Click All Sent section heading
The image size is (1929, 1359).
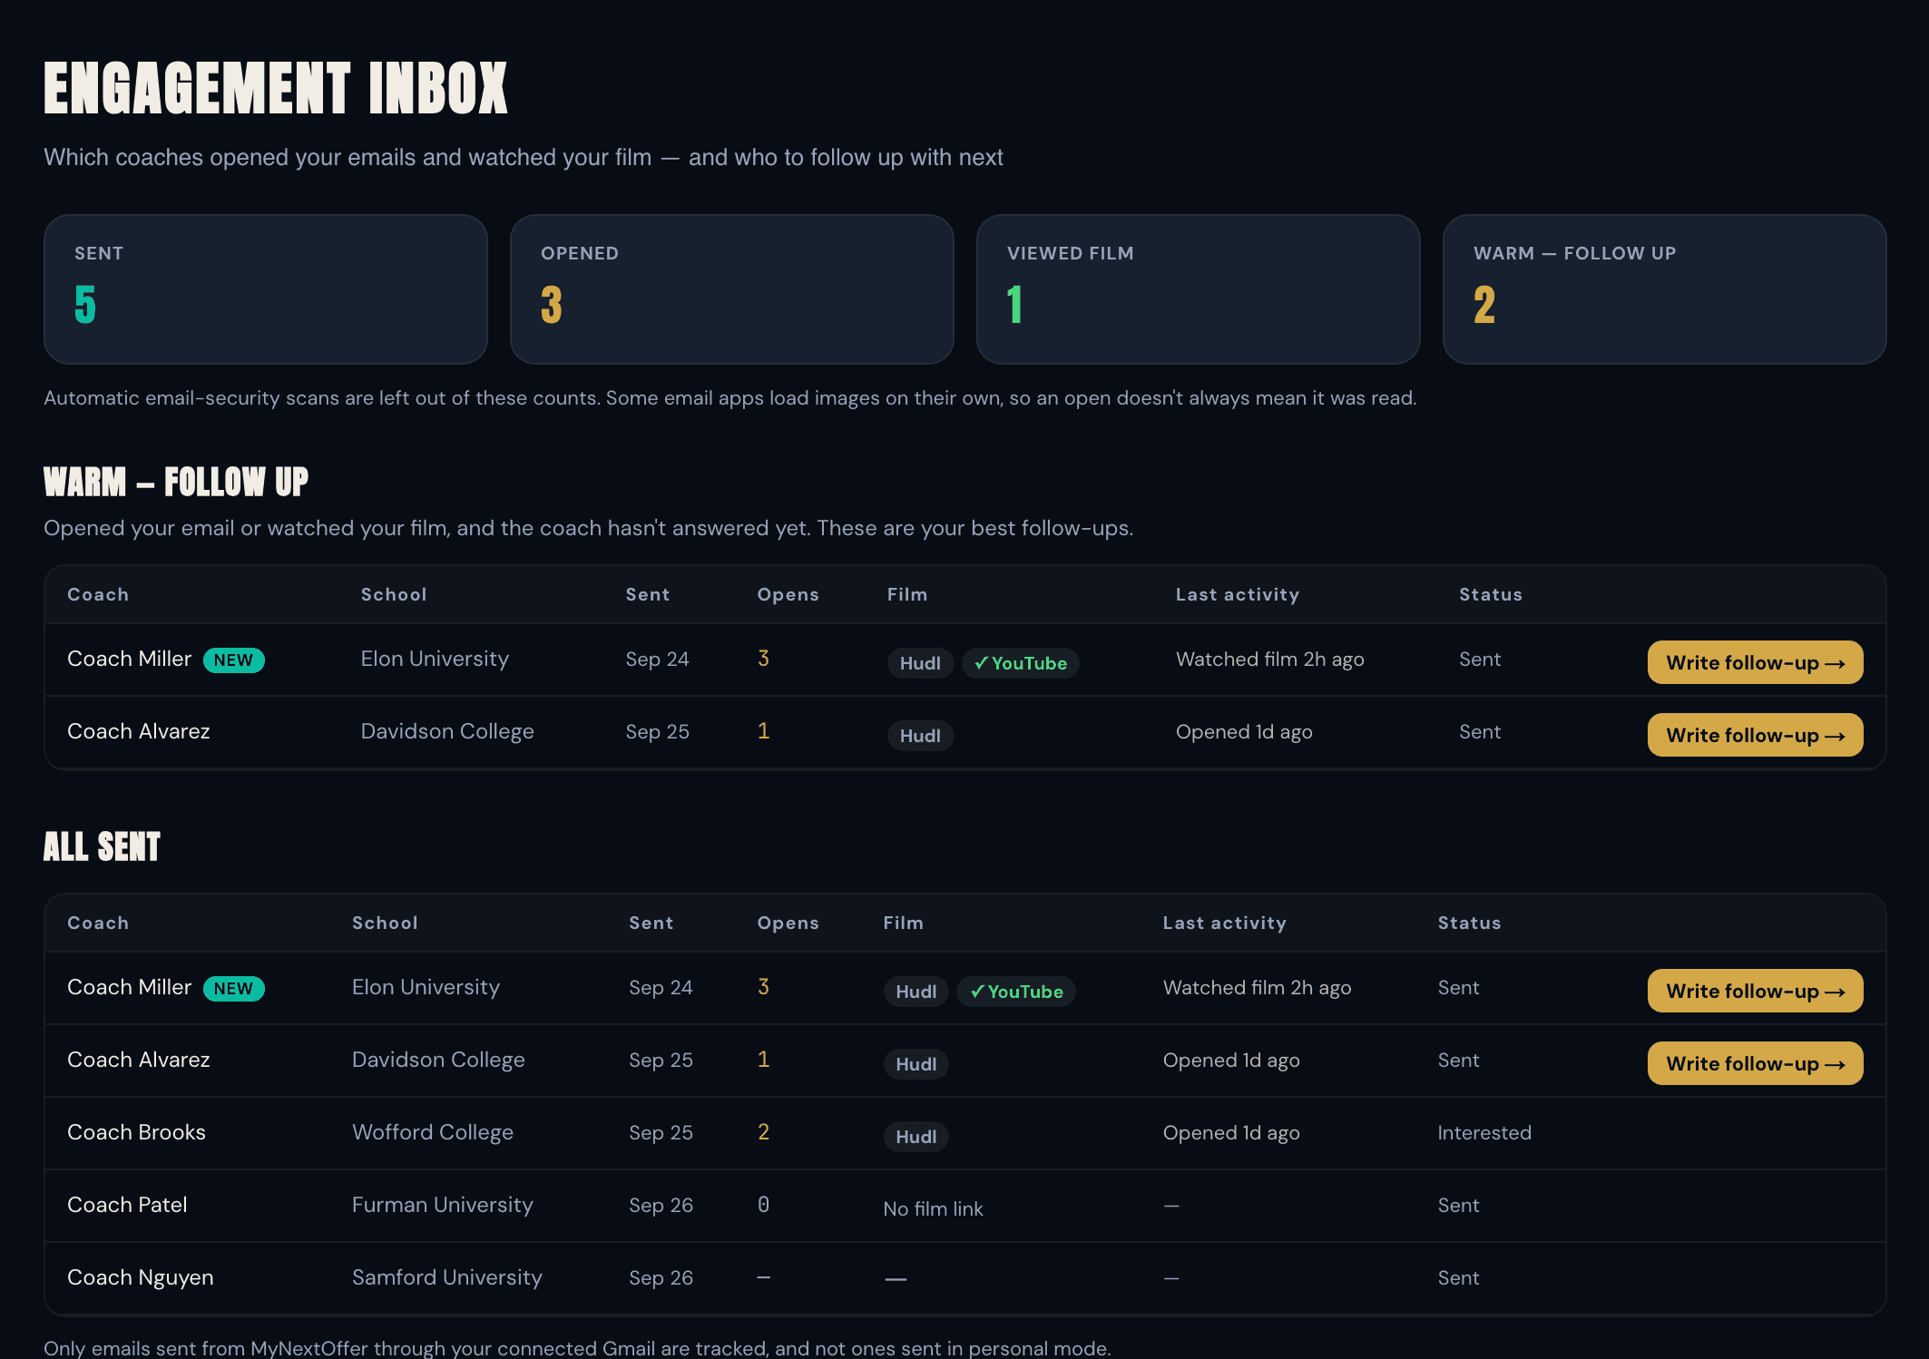(x=102, y=846)
